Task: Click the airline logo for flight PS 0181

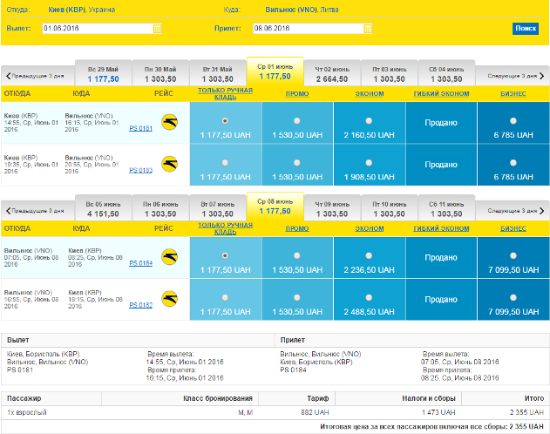Action: click(x=169, y=121)
